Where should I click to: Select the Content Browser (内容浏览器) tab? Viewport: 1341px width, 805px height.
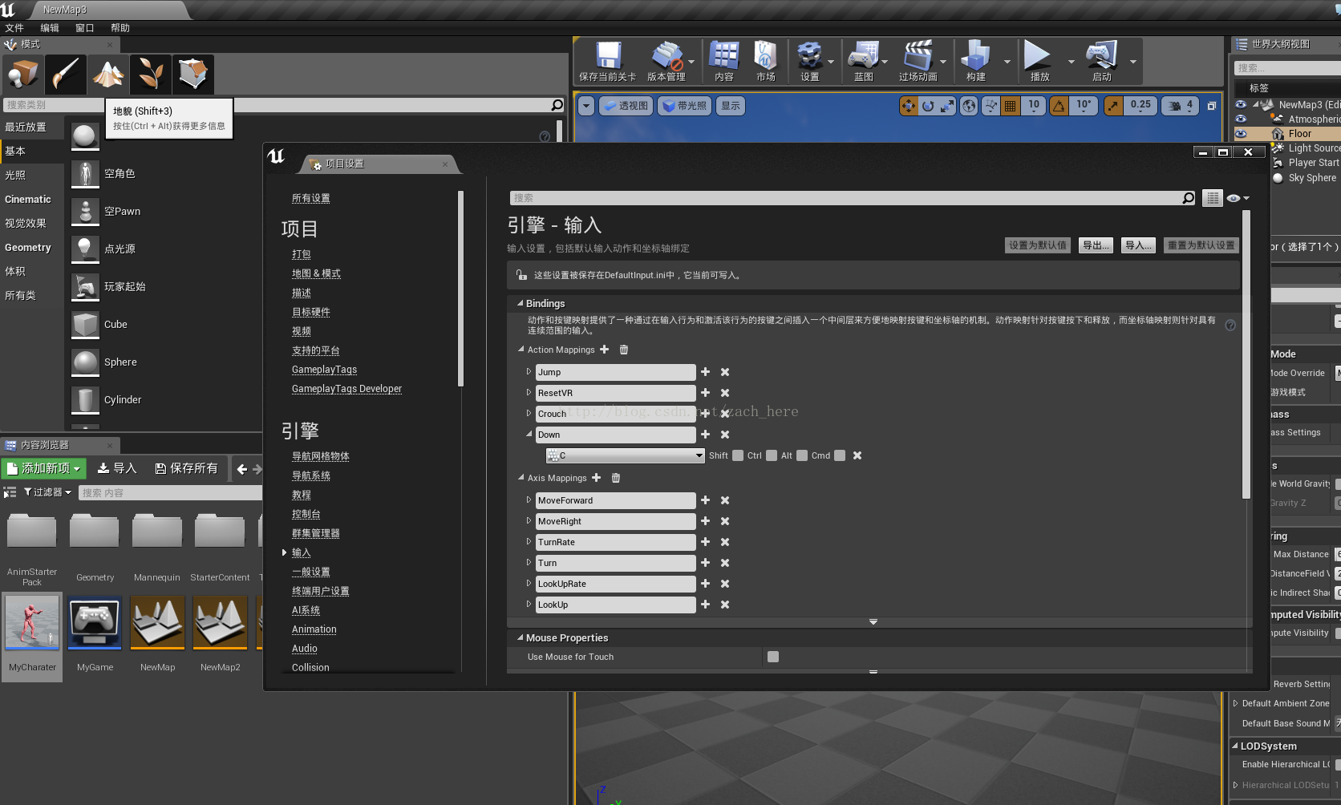(60, 445)
